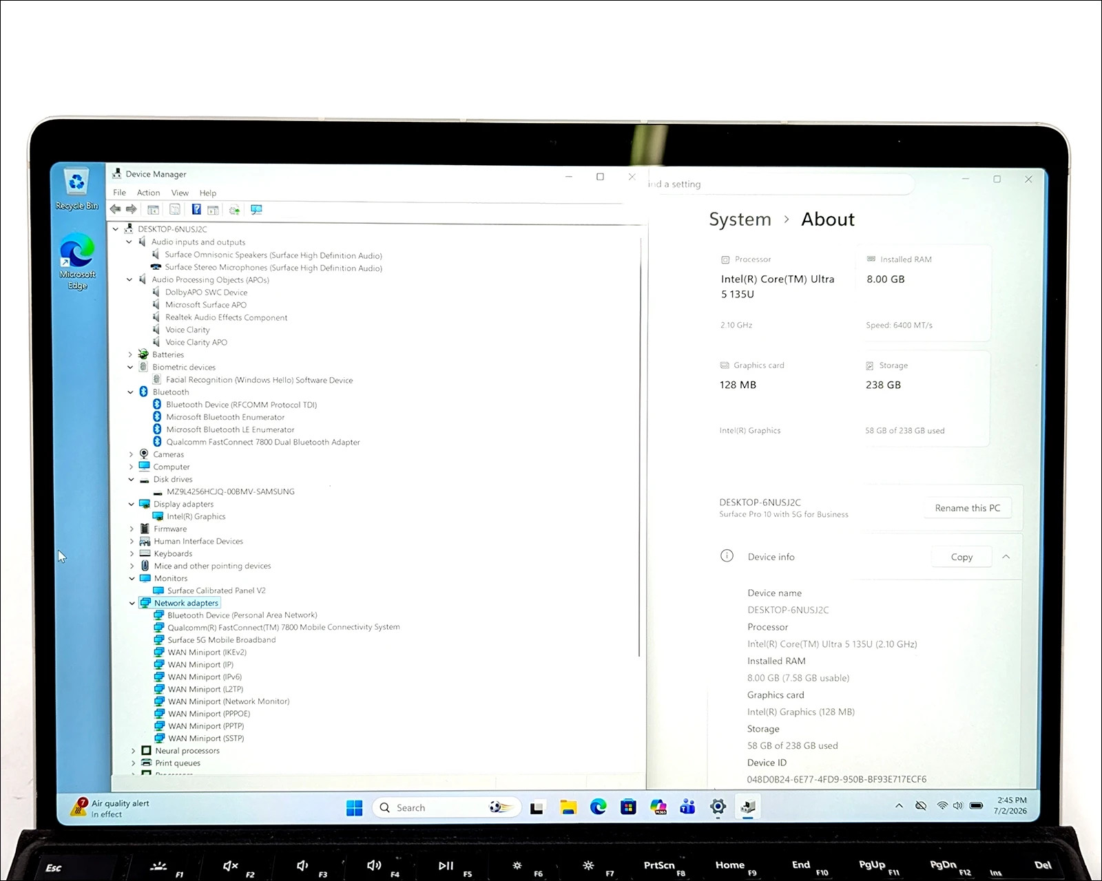Image resolution: width=1102 pixels, height=881 pixels.
Task: Click the Update driver software toolbar icon
Action: 235,210
